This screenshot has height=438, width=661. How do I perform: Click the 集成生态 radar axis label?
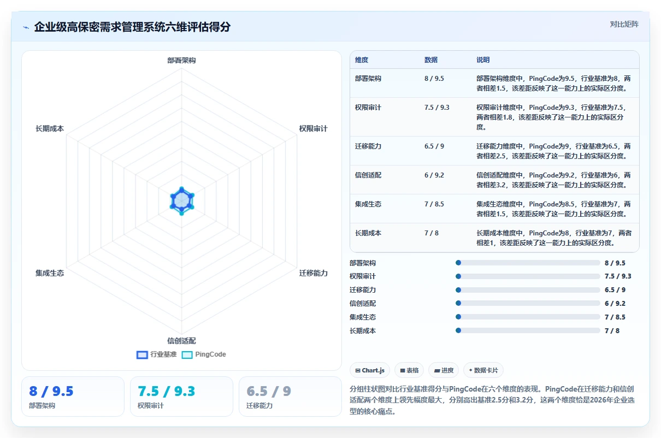50,273
